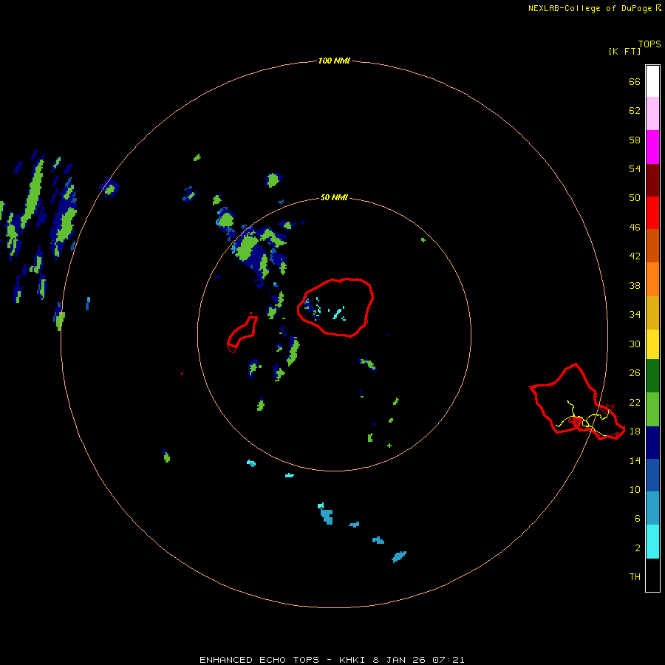The image size is (665, 665).
Task: Click the gold 38 kft legend swatch
Action: click(652, 313)
